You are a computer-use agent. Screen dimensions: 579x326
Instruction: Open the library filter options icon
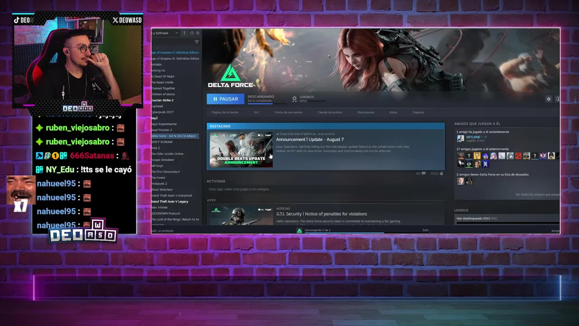pos(197,42)
